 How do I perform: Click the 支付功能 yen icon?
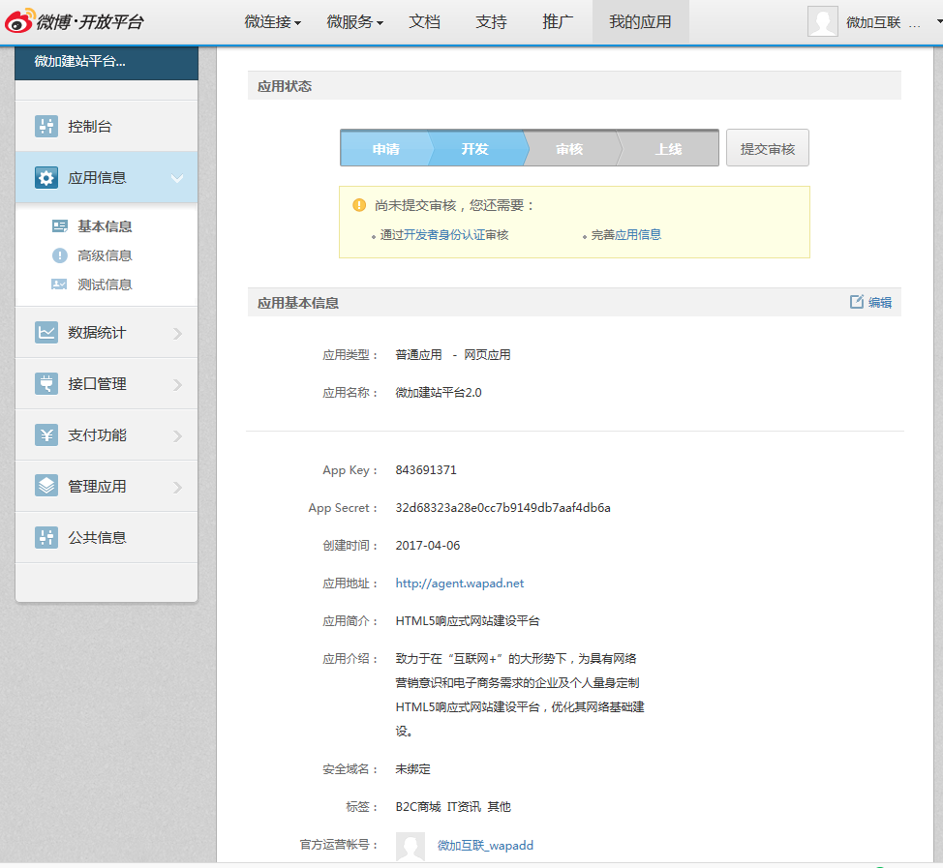(46, 435)
